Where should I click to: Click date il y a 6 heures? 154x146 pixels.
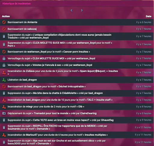point(144,22)
